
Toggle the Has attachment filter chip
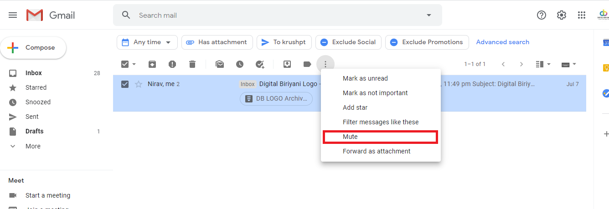pos(217,42)
